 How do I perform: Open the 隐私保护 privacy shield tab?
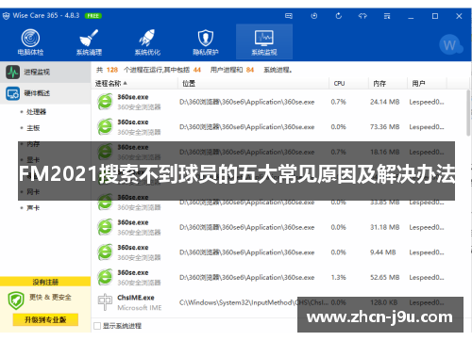(x=206, y=42)
